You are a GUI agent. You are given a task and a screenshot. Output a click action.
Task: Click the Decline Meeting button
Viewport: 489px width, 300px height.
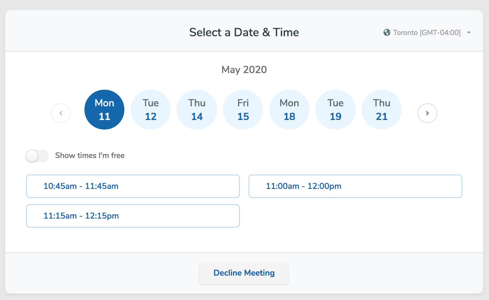(244, 273)
